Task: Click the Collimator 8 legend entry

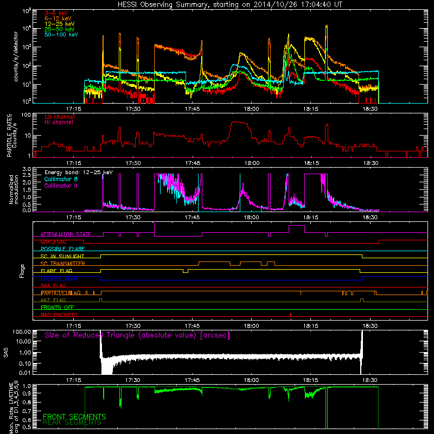Action: 61,179
